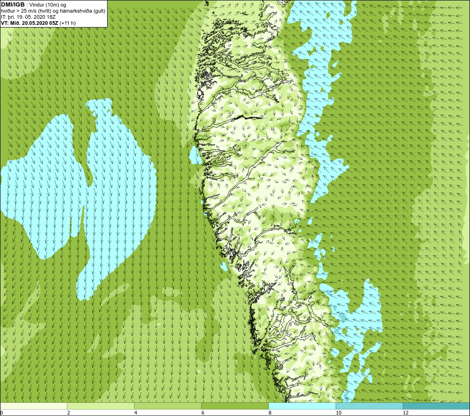470x416 pixels.
Task: Click the above 12 m/s dark teal legend swatch
Action: coord(436,406)
